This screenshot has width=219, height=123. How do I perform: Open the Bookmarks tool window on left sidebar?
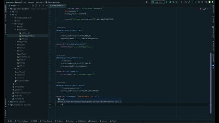click(x=5, y=102)
